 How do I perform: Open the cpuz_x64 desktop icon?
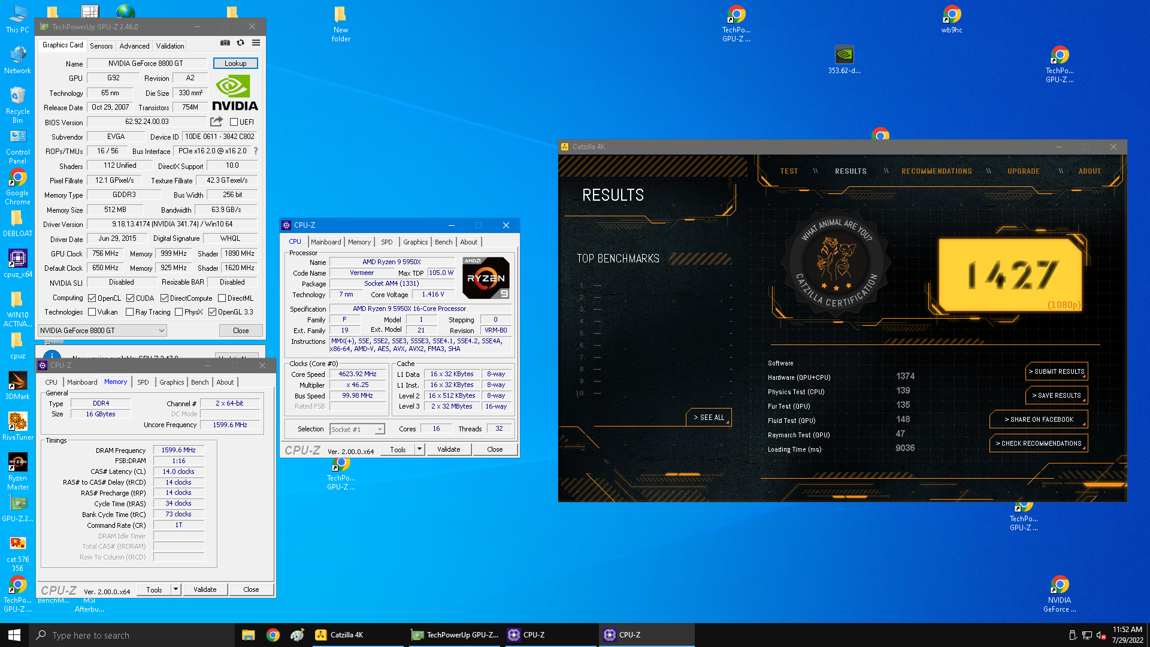[17, 264]
